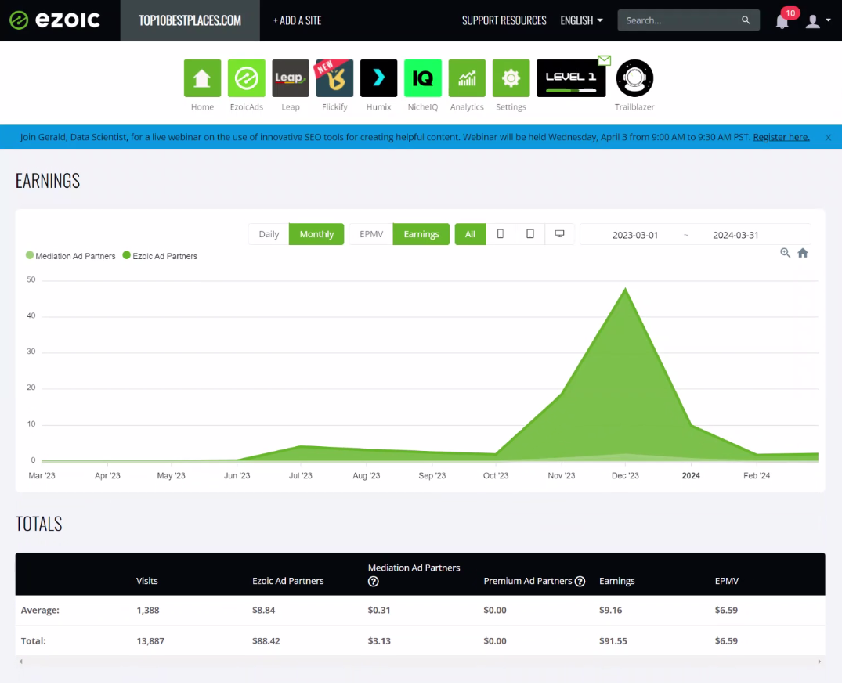The image size is (842, 685).
Task: Open the Trailblazer astronaut icon
Action: 634,78
